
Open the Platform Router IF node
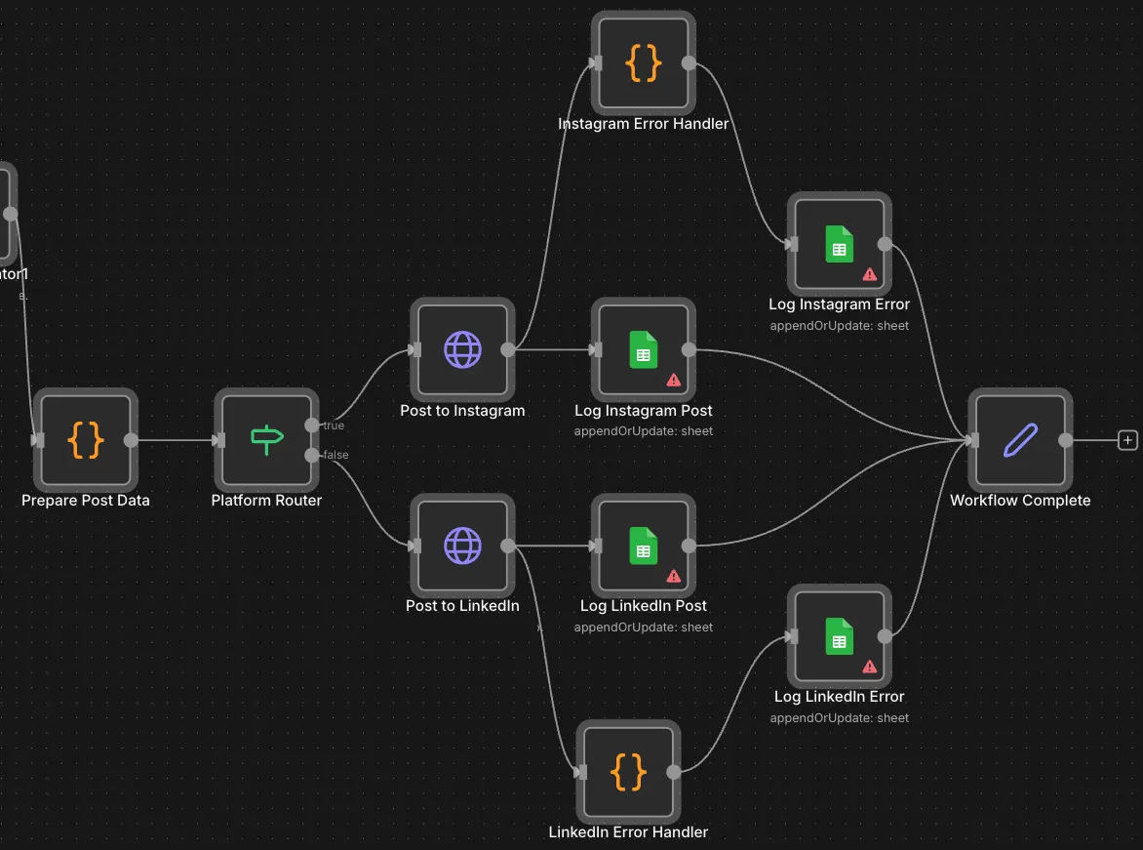pyautogui.click(x=266, y=440)
